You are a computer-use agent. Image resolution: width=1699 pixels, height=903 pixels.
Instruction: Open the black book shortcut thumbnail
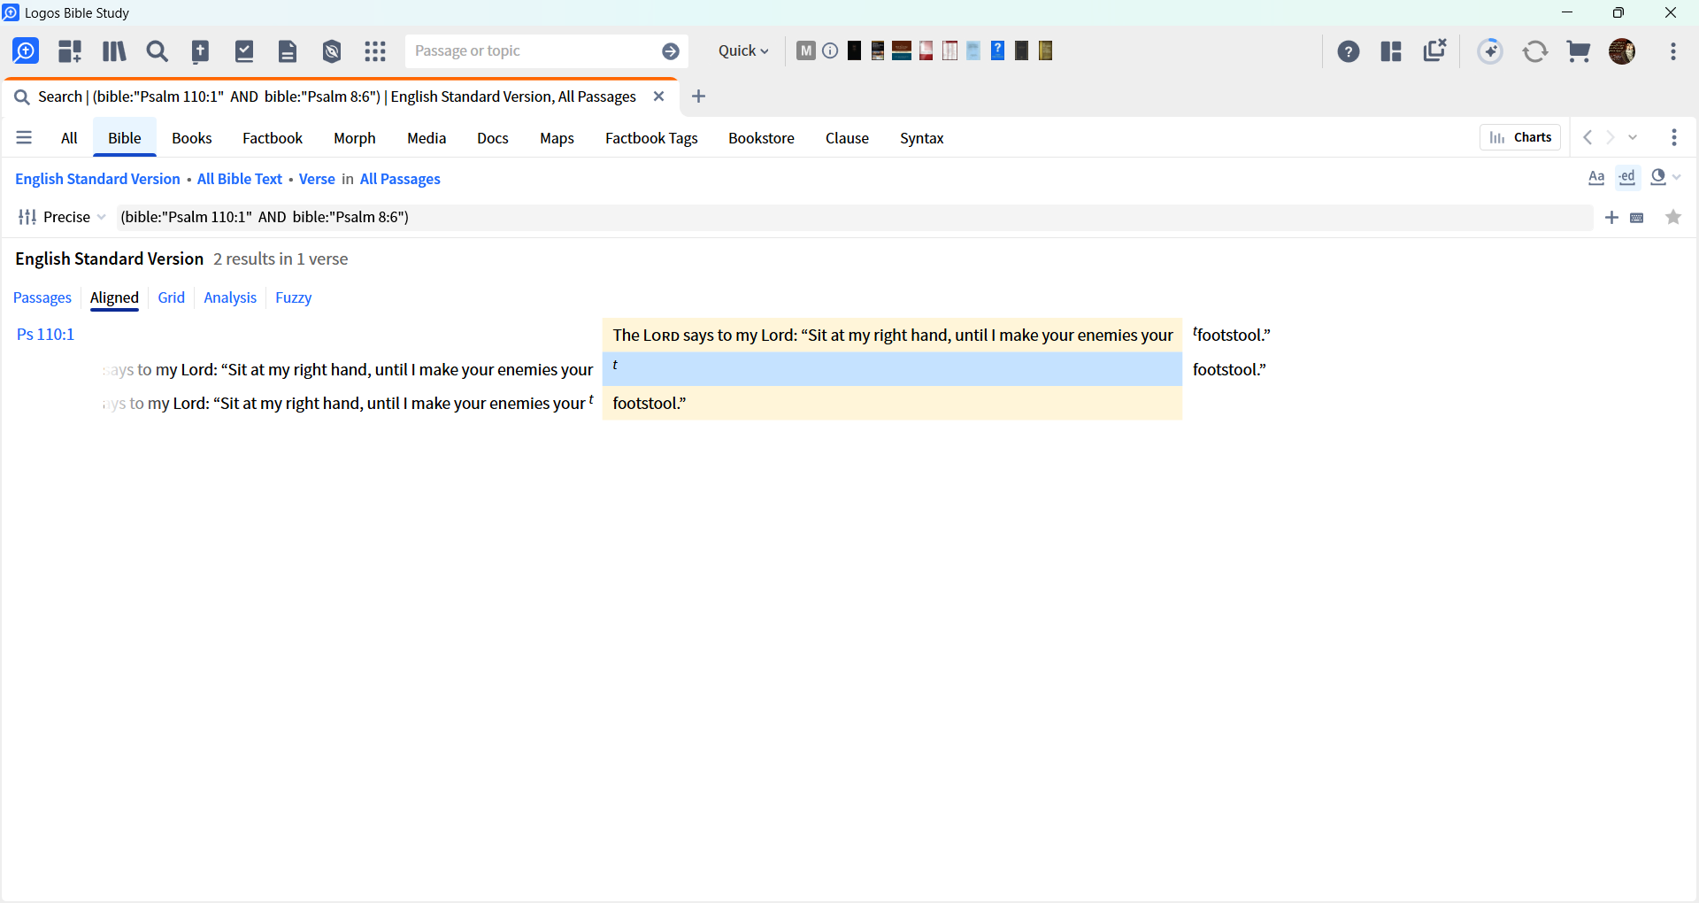point(854,50)
